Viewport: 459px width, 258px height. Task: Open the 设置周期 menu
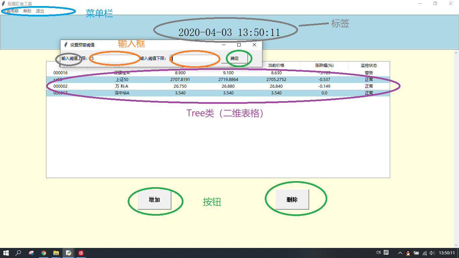(11, 11)
